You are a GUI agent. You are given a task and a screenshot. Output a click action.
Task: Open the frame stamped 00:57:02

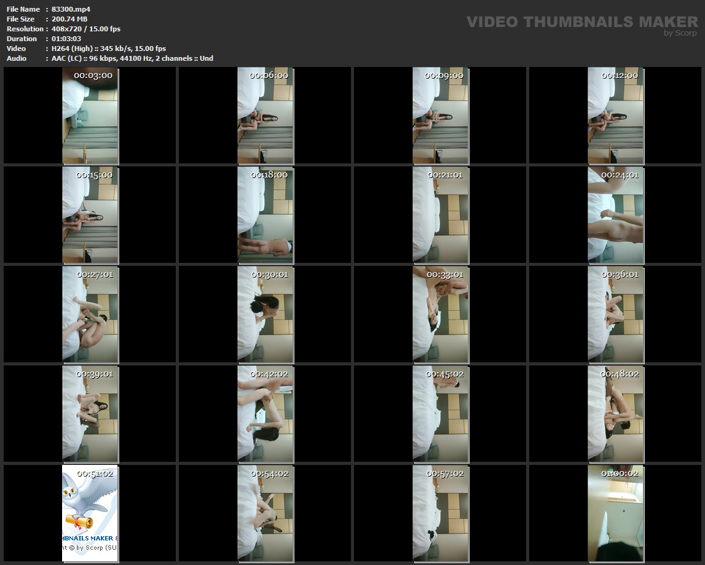point(441,513)
